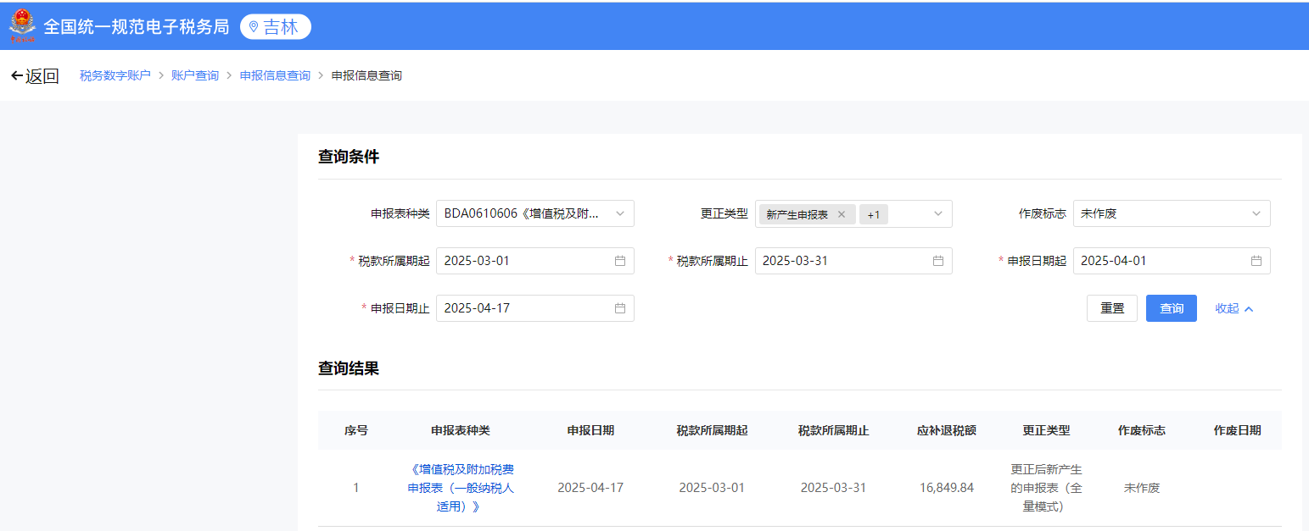Go to 税务数字账户 breadcrumb
Viewport: 1309px width, 531px height.
[x=115, y=75]
